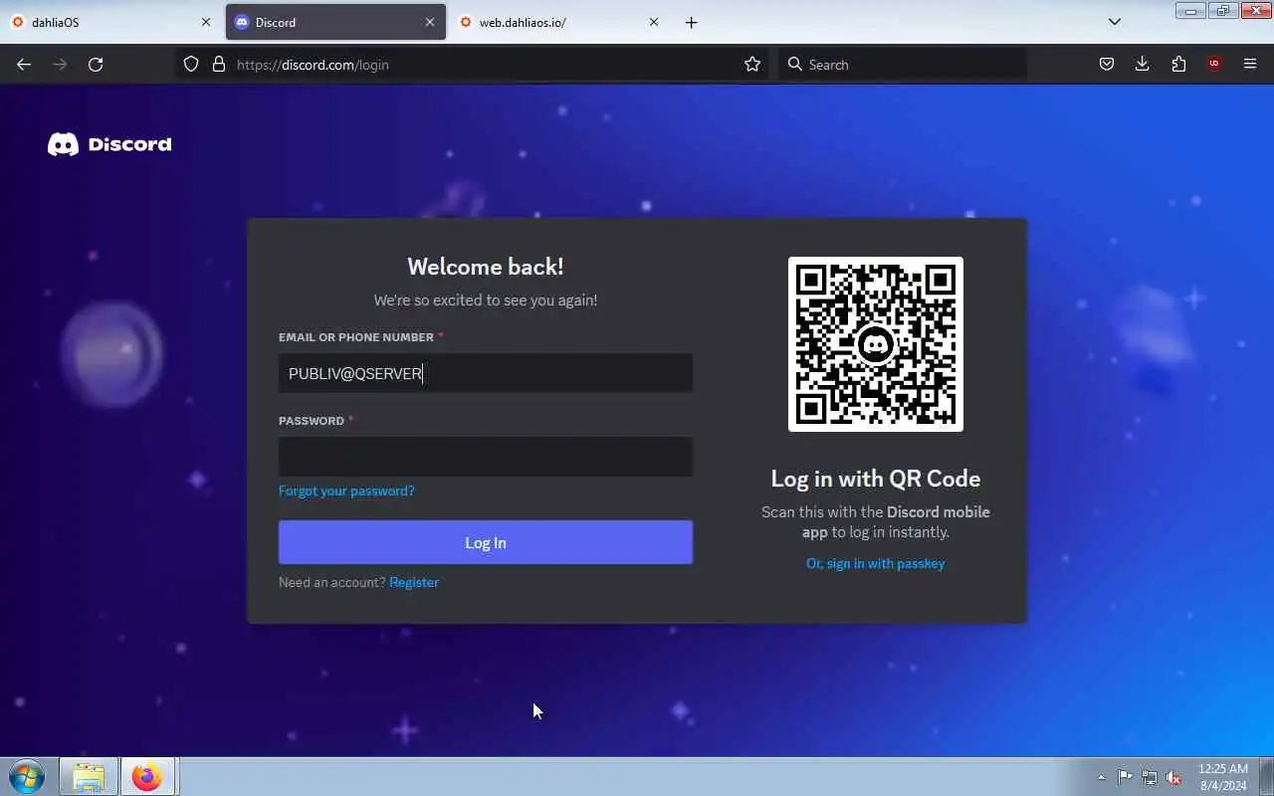Show hidden system tray icons
Screen dimensions: 1274x796
point(1101,777)
